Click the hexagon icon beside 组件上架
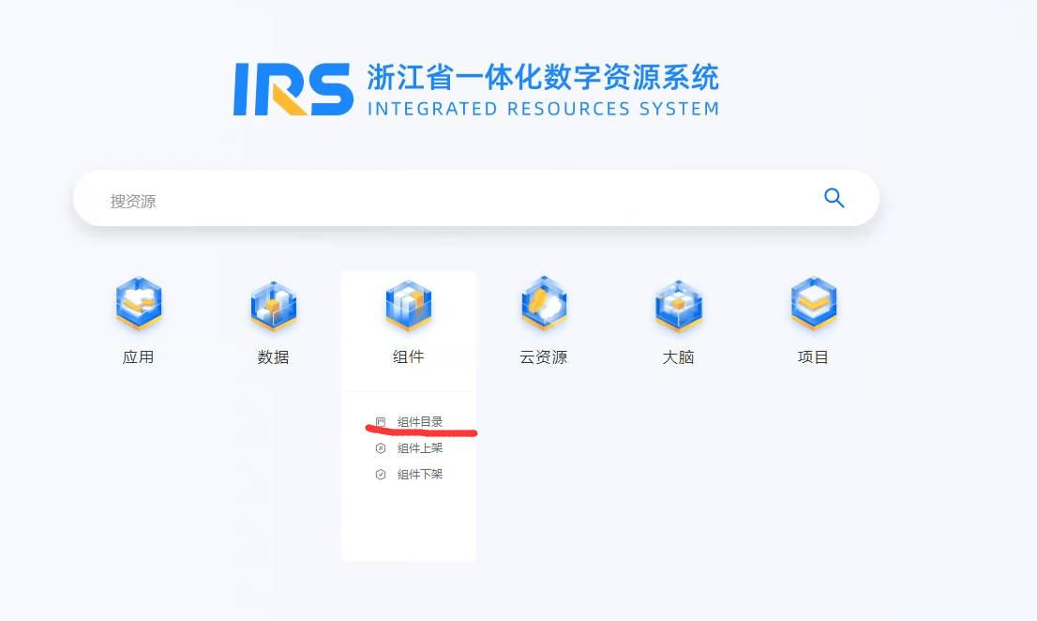The width and height of the screenshot is (1037, 621). [381, 448]
